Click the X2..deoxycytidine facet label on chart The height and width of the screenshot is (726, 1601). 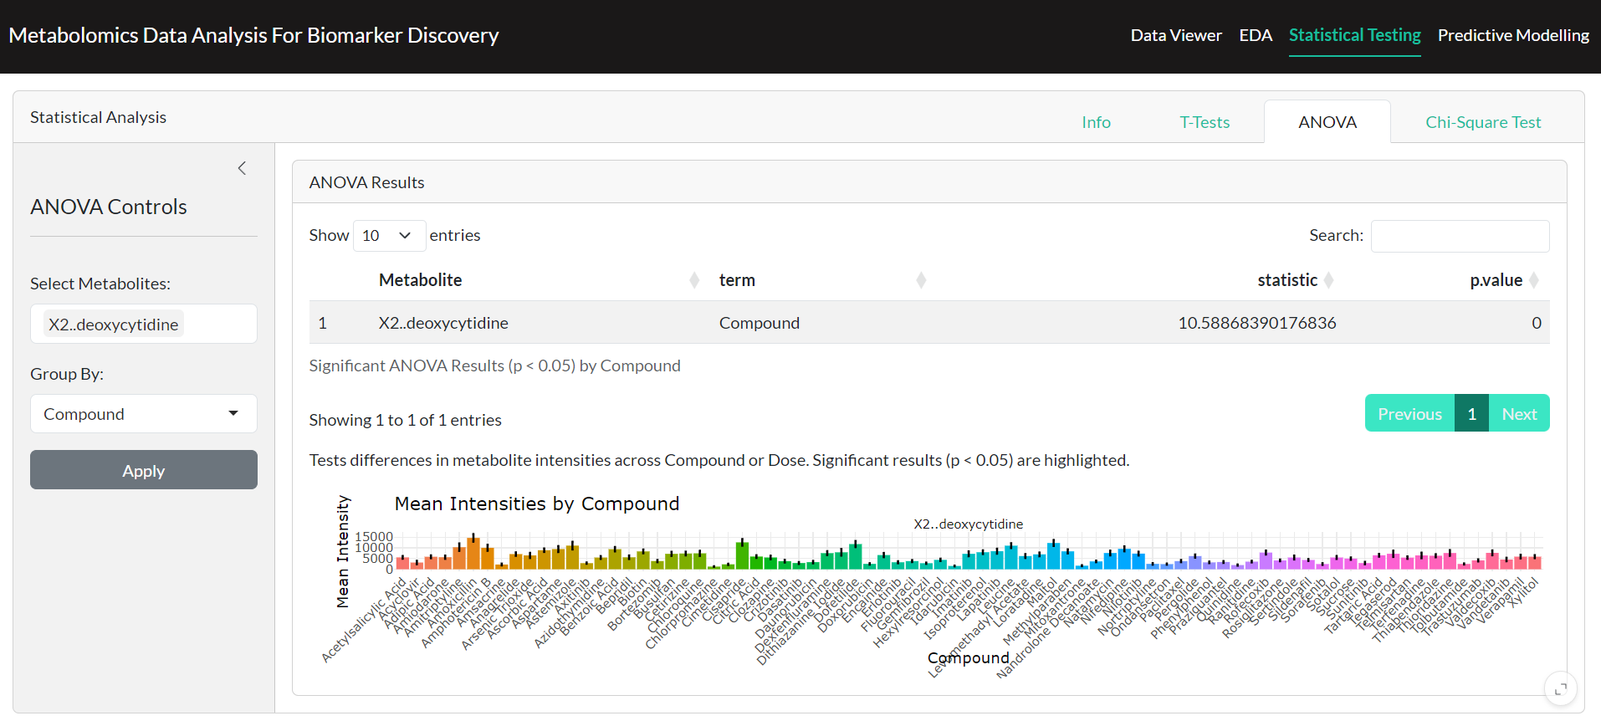pos(968,524)
